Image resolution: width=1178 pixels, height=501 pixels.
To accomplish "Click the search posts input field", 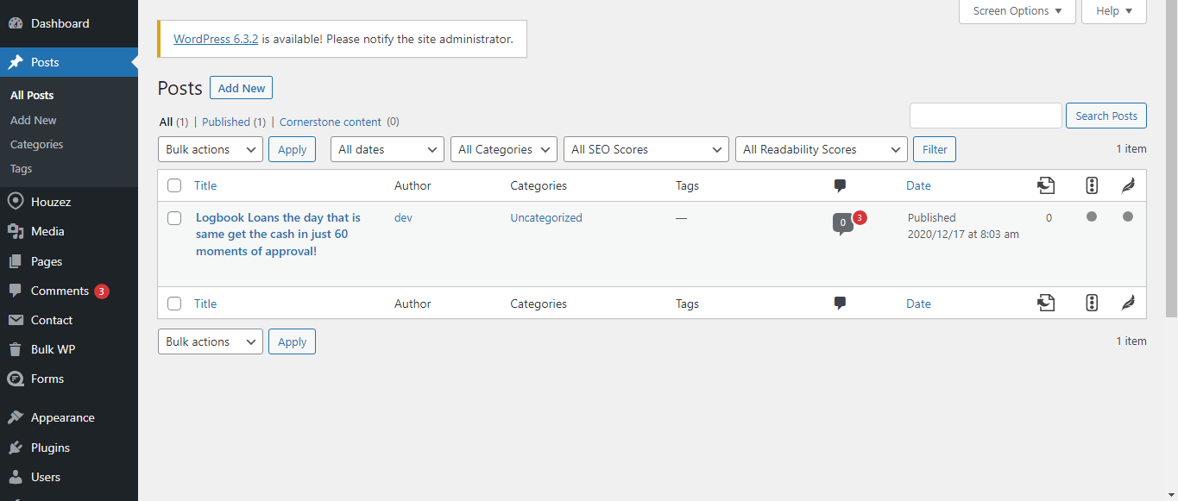I will (986, 116).
